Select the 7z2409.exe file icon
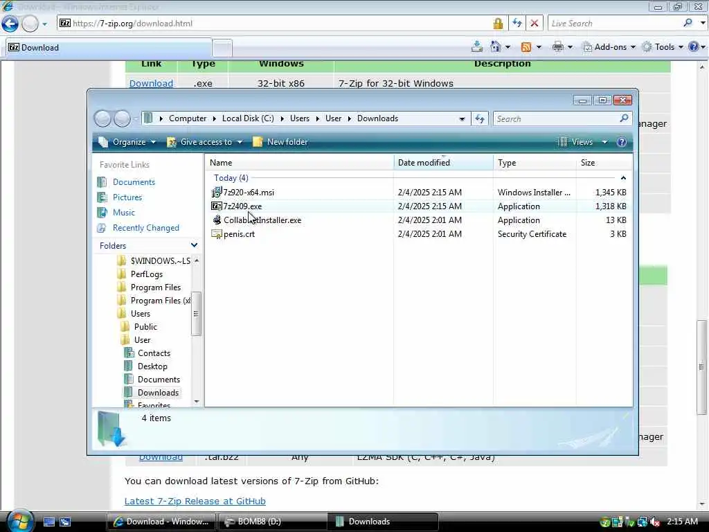The width and height of the screenshot is (709, 532). [x=217, y=206]
